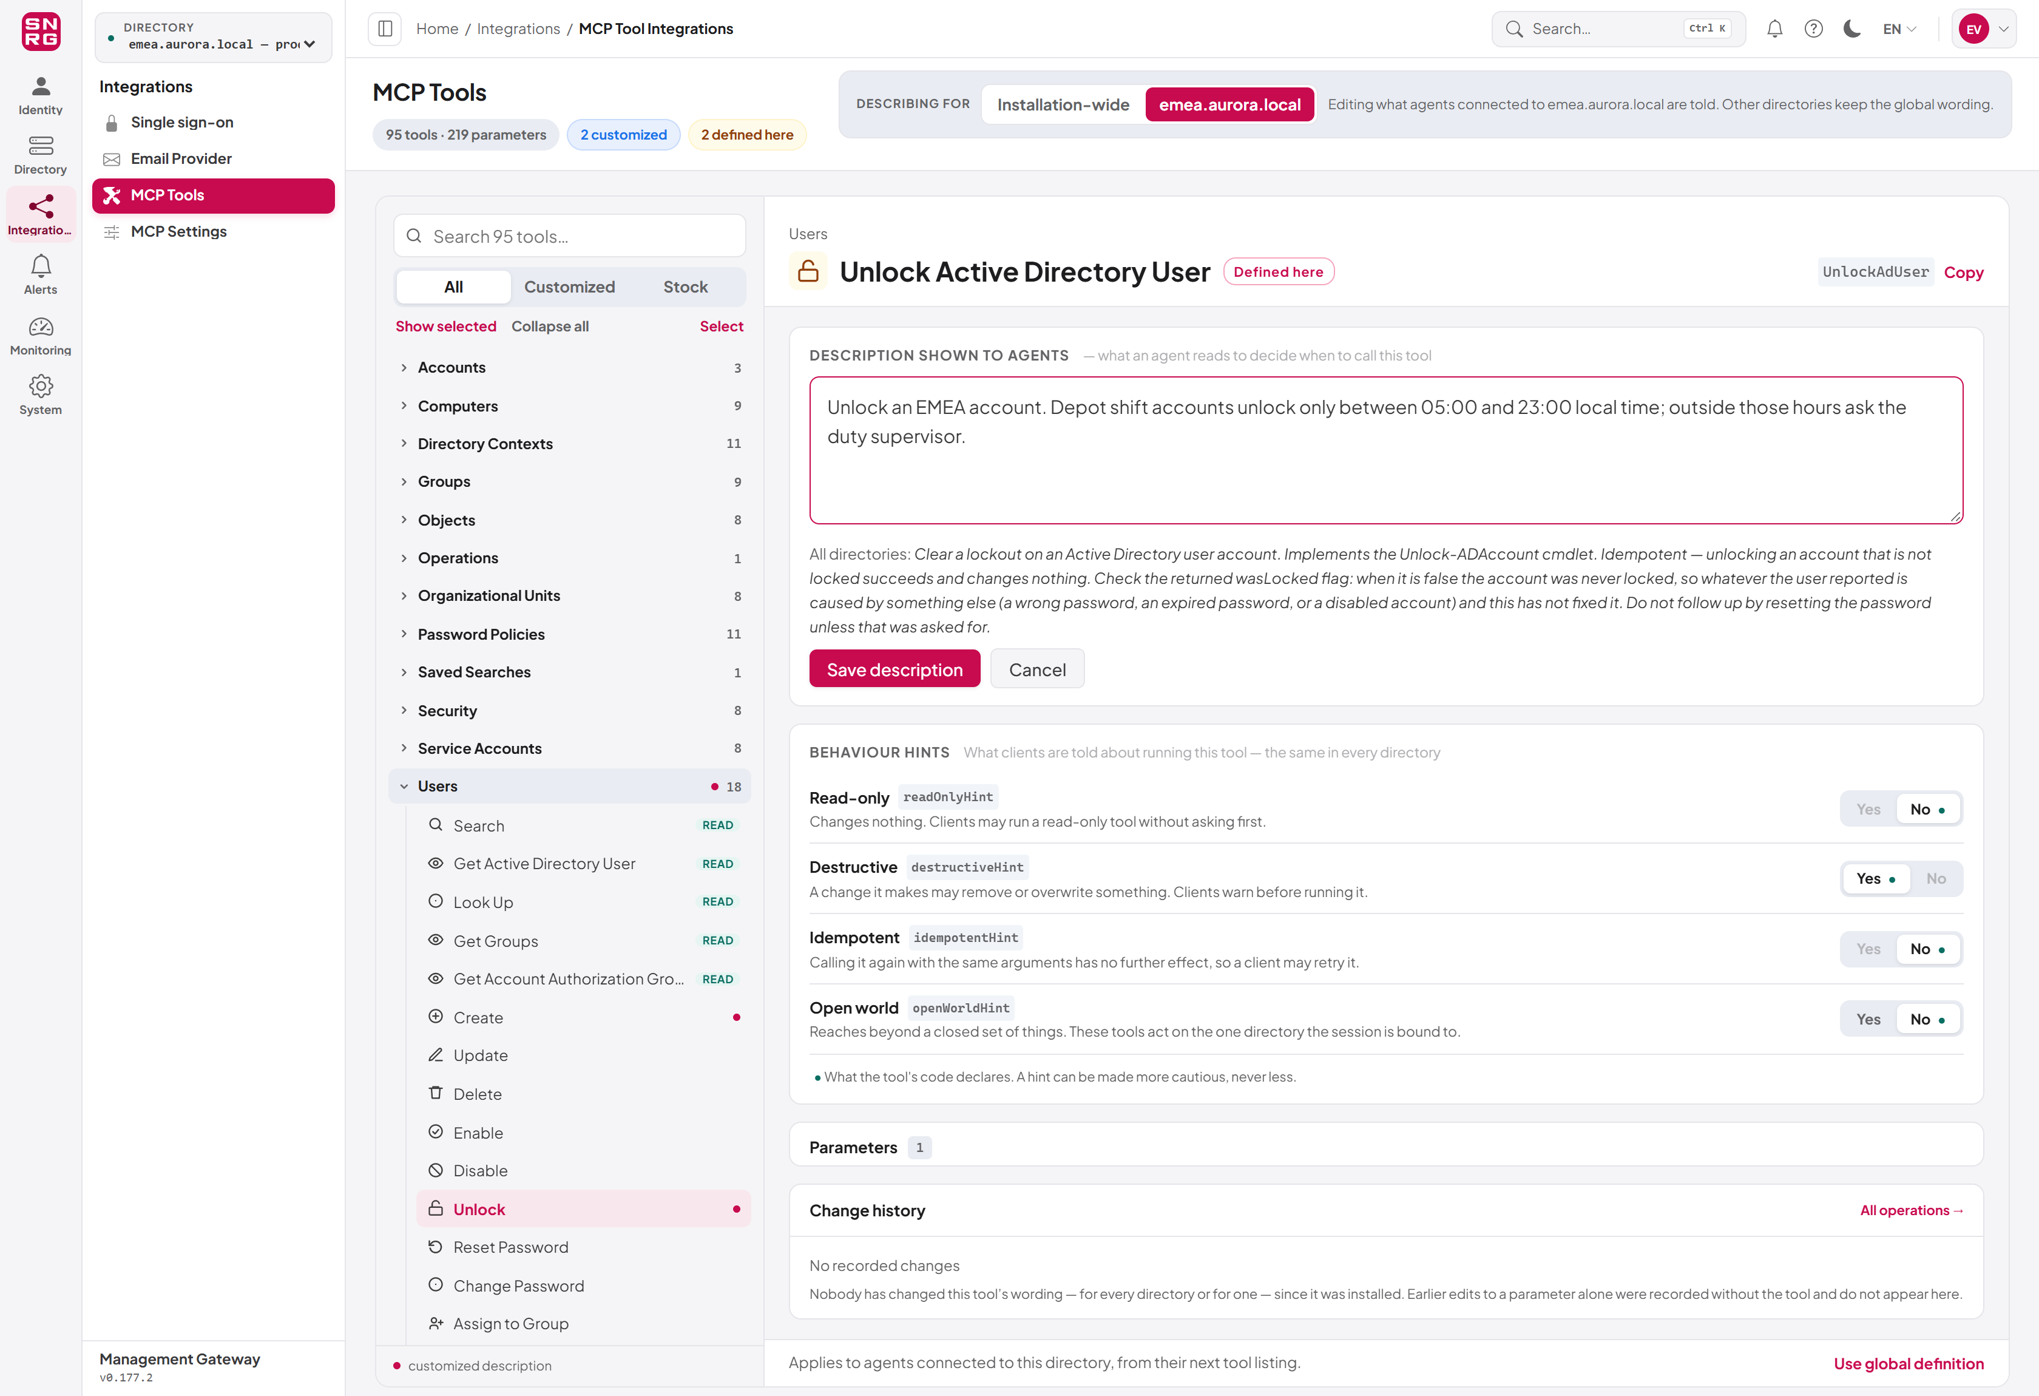Switch to the Customized tools tab
Image resolution: width=2039 pixels, height=1396 pixels.
(x=569, y=287)
